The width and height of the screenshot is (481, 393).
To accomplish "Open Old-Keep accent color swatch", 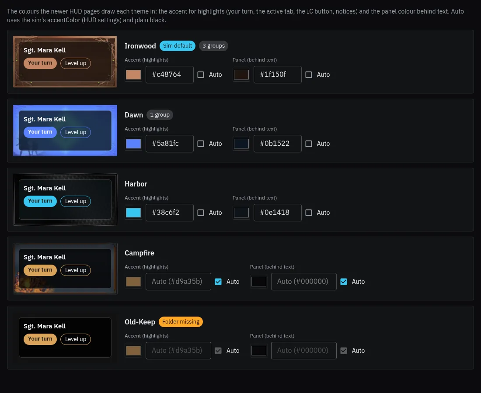I will click(133, 350).
